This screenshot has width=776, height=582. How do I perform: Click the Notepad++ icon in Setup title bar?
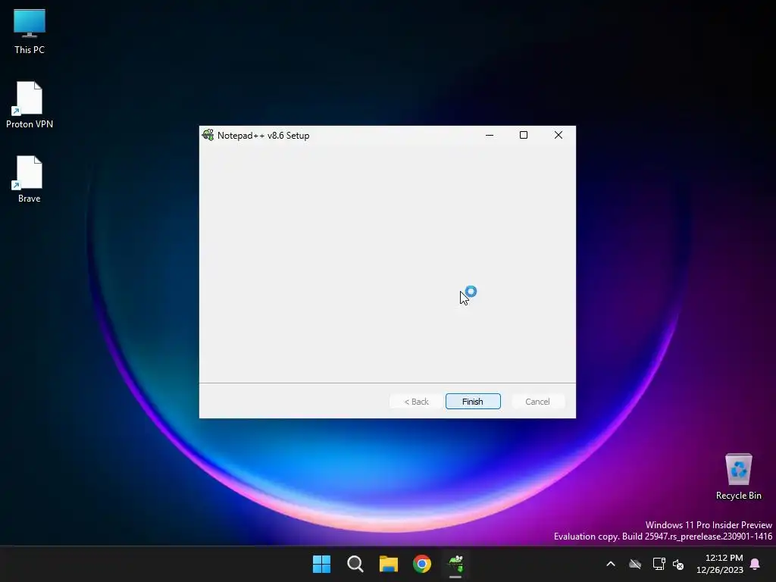pos(208,135)
